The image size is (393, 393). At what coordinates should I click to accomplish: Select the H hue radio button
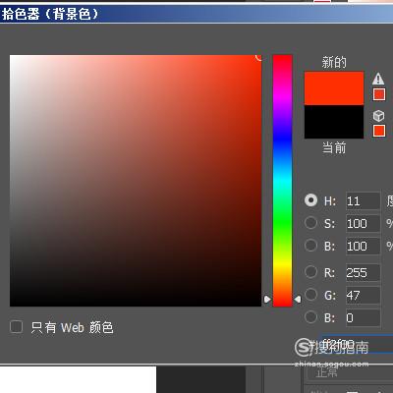click(x=310, y=200)
